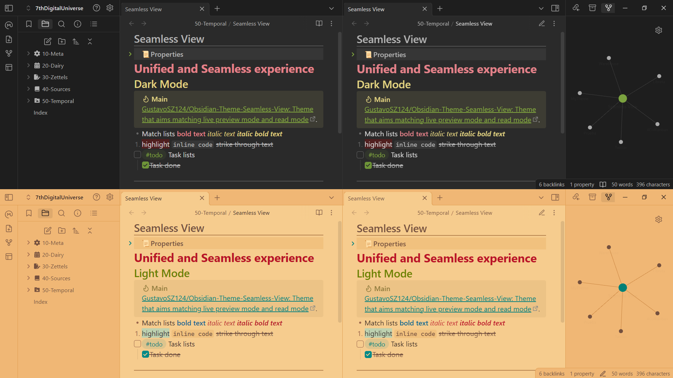The image size is (673, 378).
Task: Expand 10-Meta folder in dark explorer
Action: click(28, 54)
